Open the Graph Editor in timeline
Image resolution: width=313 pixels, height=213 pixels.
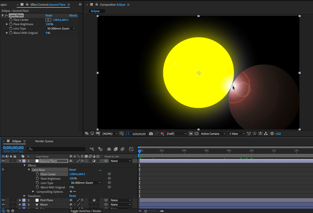click(131, 149)
